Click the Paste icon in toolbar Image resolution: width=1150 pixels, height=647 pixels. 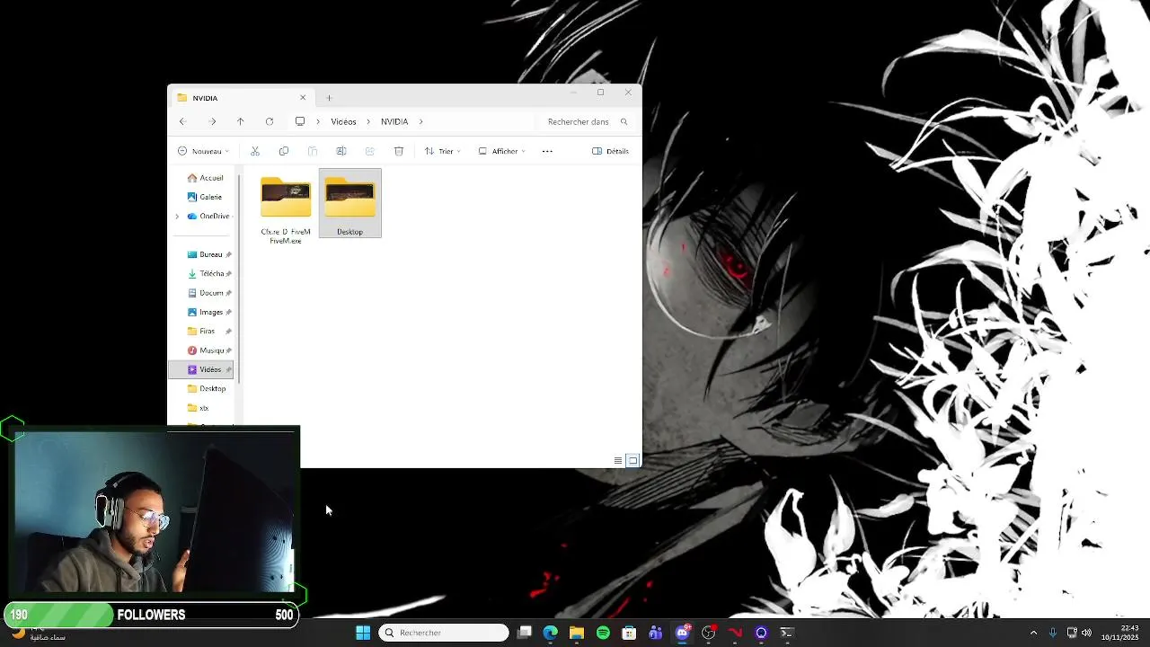click(x=313, y=151)
